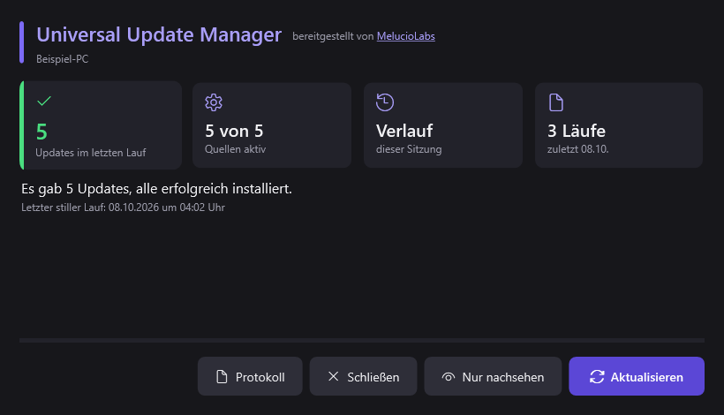Open the MelucioLabs link
Screen dimensions: 724x415
(x=406, y=36)
